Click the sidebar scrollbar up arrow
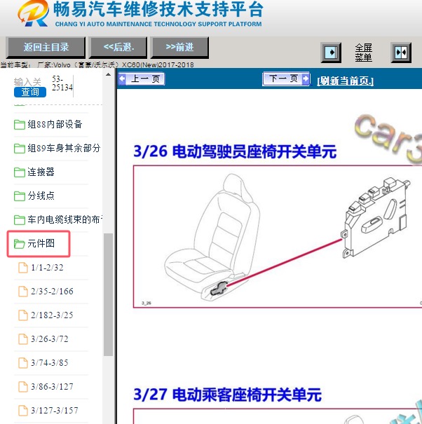The width and height of the screenshot is (422, 424). (x=108, y=74)
